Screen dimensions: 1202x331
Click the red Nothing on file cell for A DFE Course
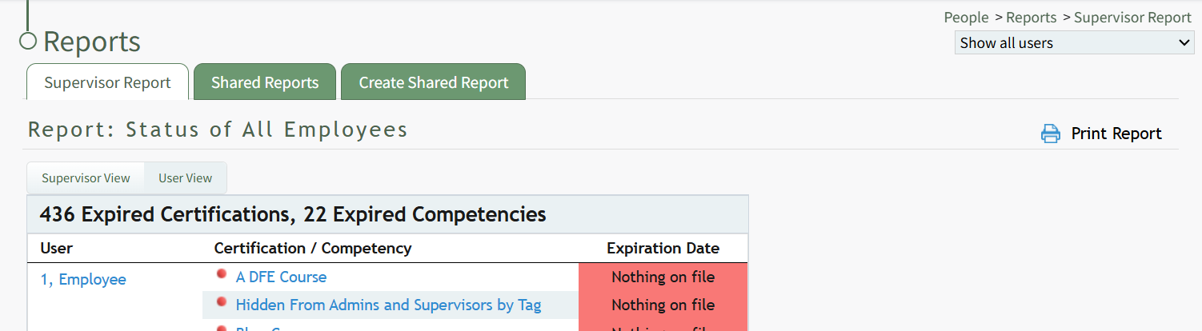(663, 277)
